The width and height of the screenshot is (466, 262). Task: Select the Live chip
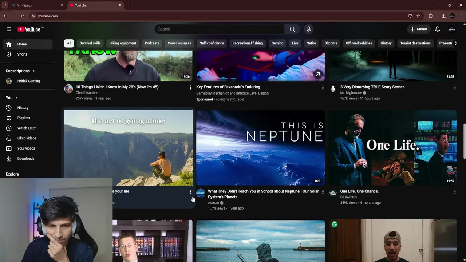tap(295, 43)
